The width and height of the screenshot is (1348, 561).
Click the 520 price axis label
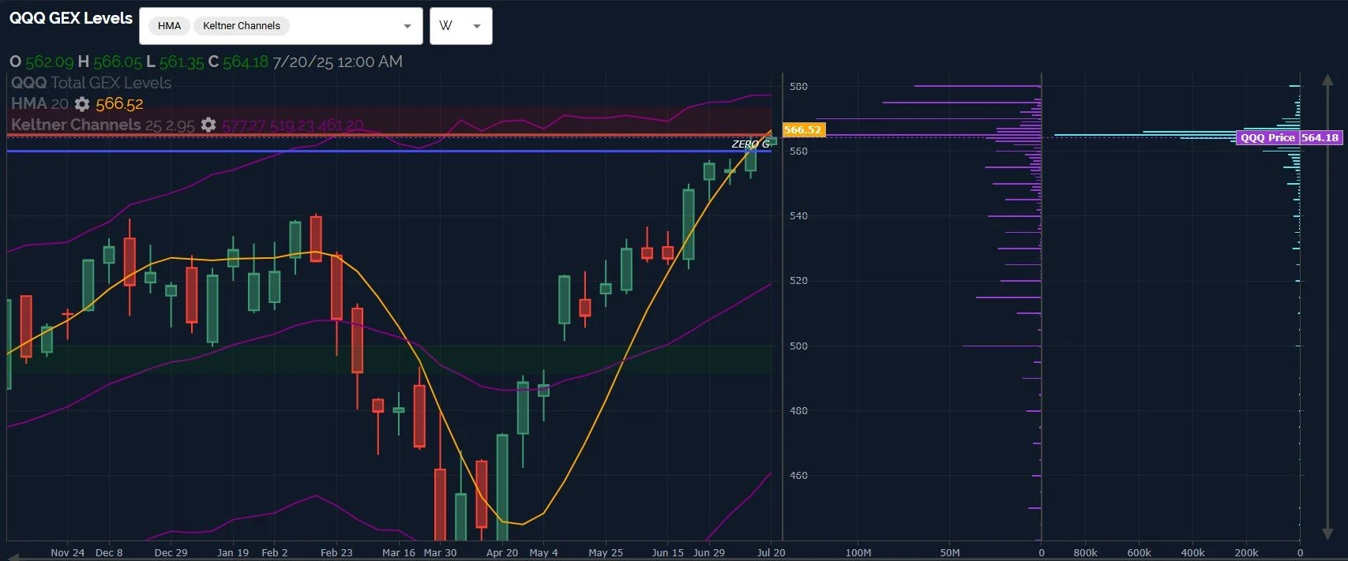798,280
